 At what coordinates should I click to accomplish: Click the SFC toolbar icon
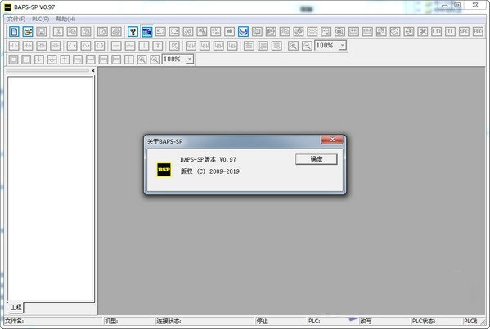[464, 32]
